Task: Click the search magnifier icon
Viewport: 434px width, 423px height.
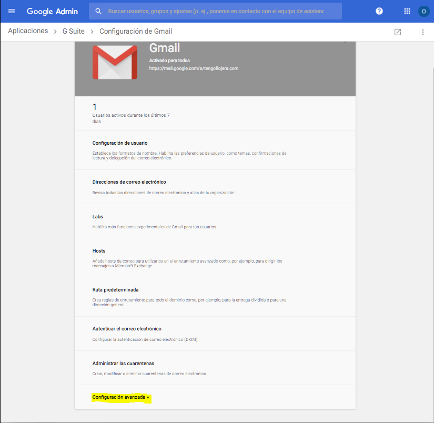Action: pos(98,11)
